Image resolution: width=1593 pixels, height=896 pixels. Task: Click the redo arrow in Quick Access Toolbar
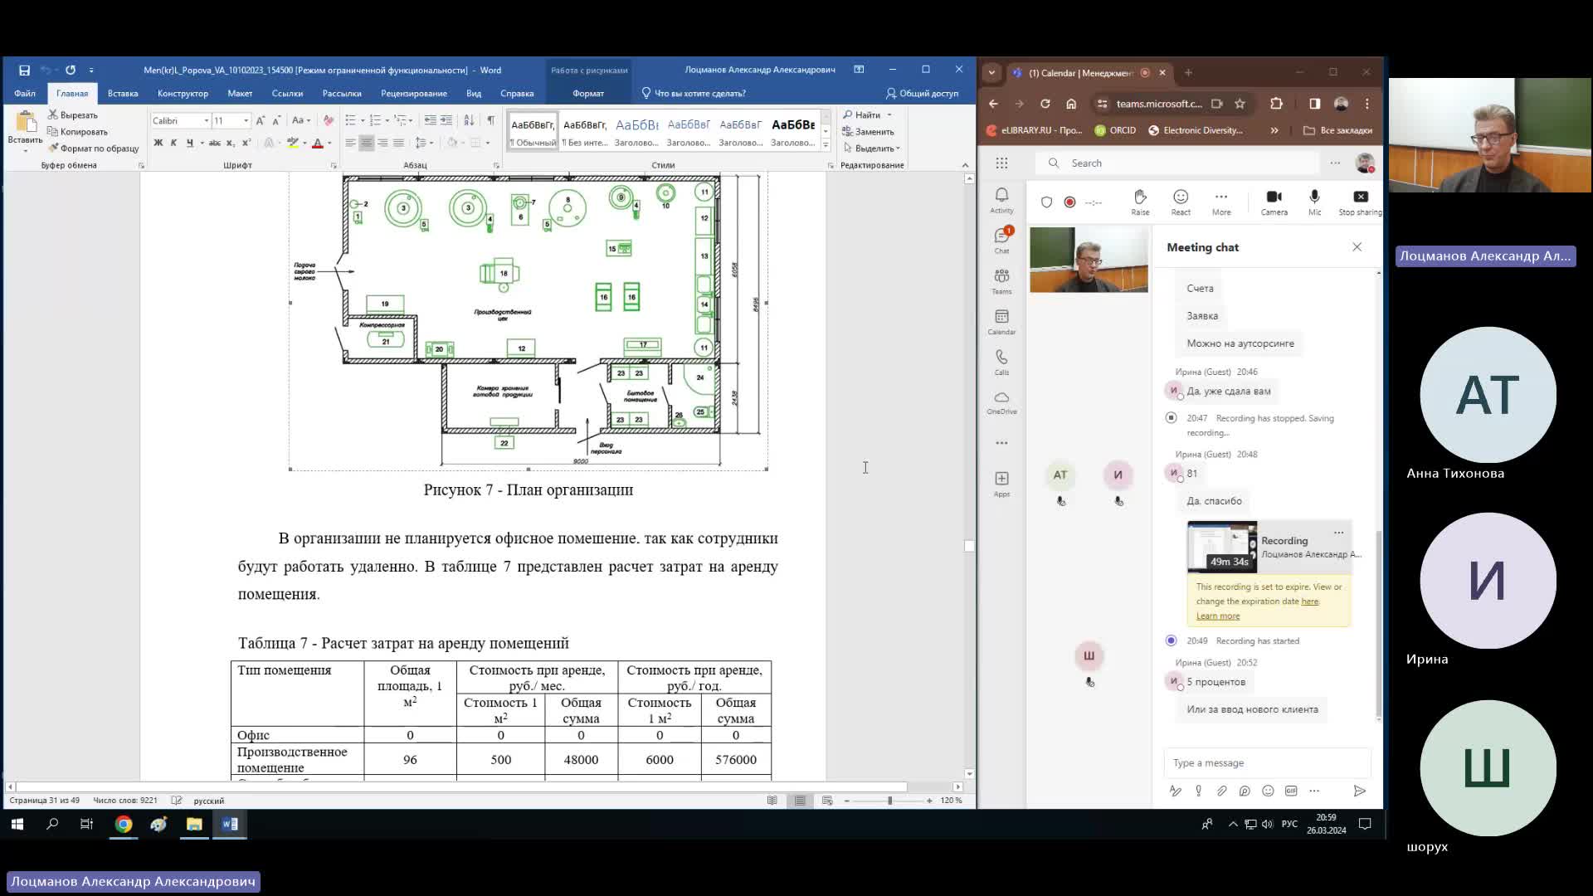pos(71,71)
